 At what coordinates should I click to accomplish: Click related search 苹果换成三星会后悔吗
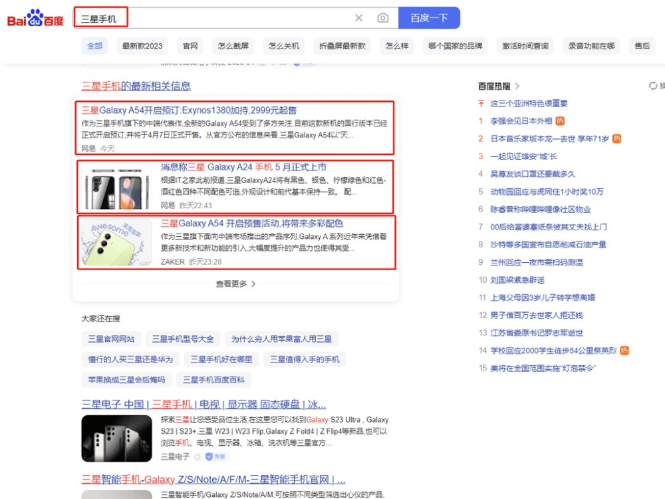(x=126, y=380)
